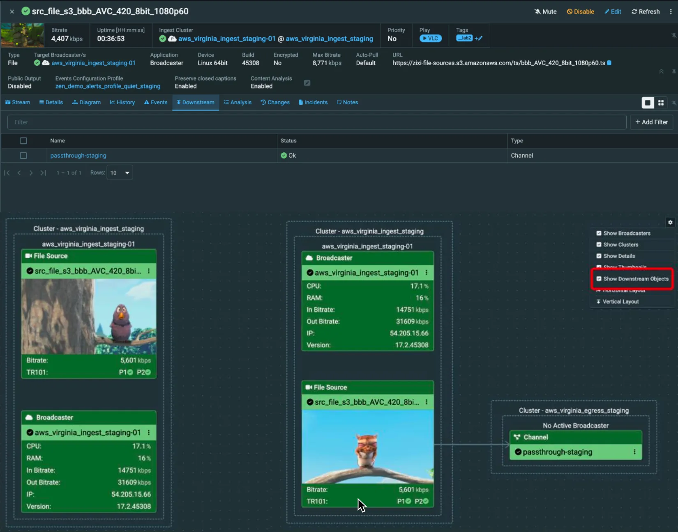Click the Add Filter button

coord(651,122)
